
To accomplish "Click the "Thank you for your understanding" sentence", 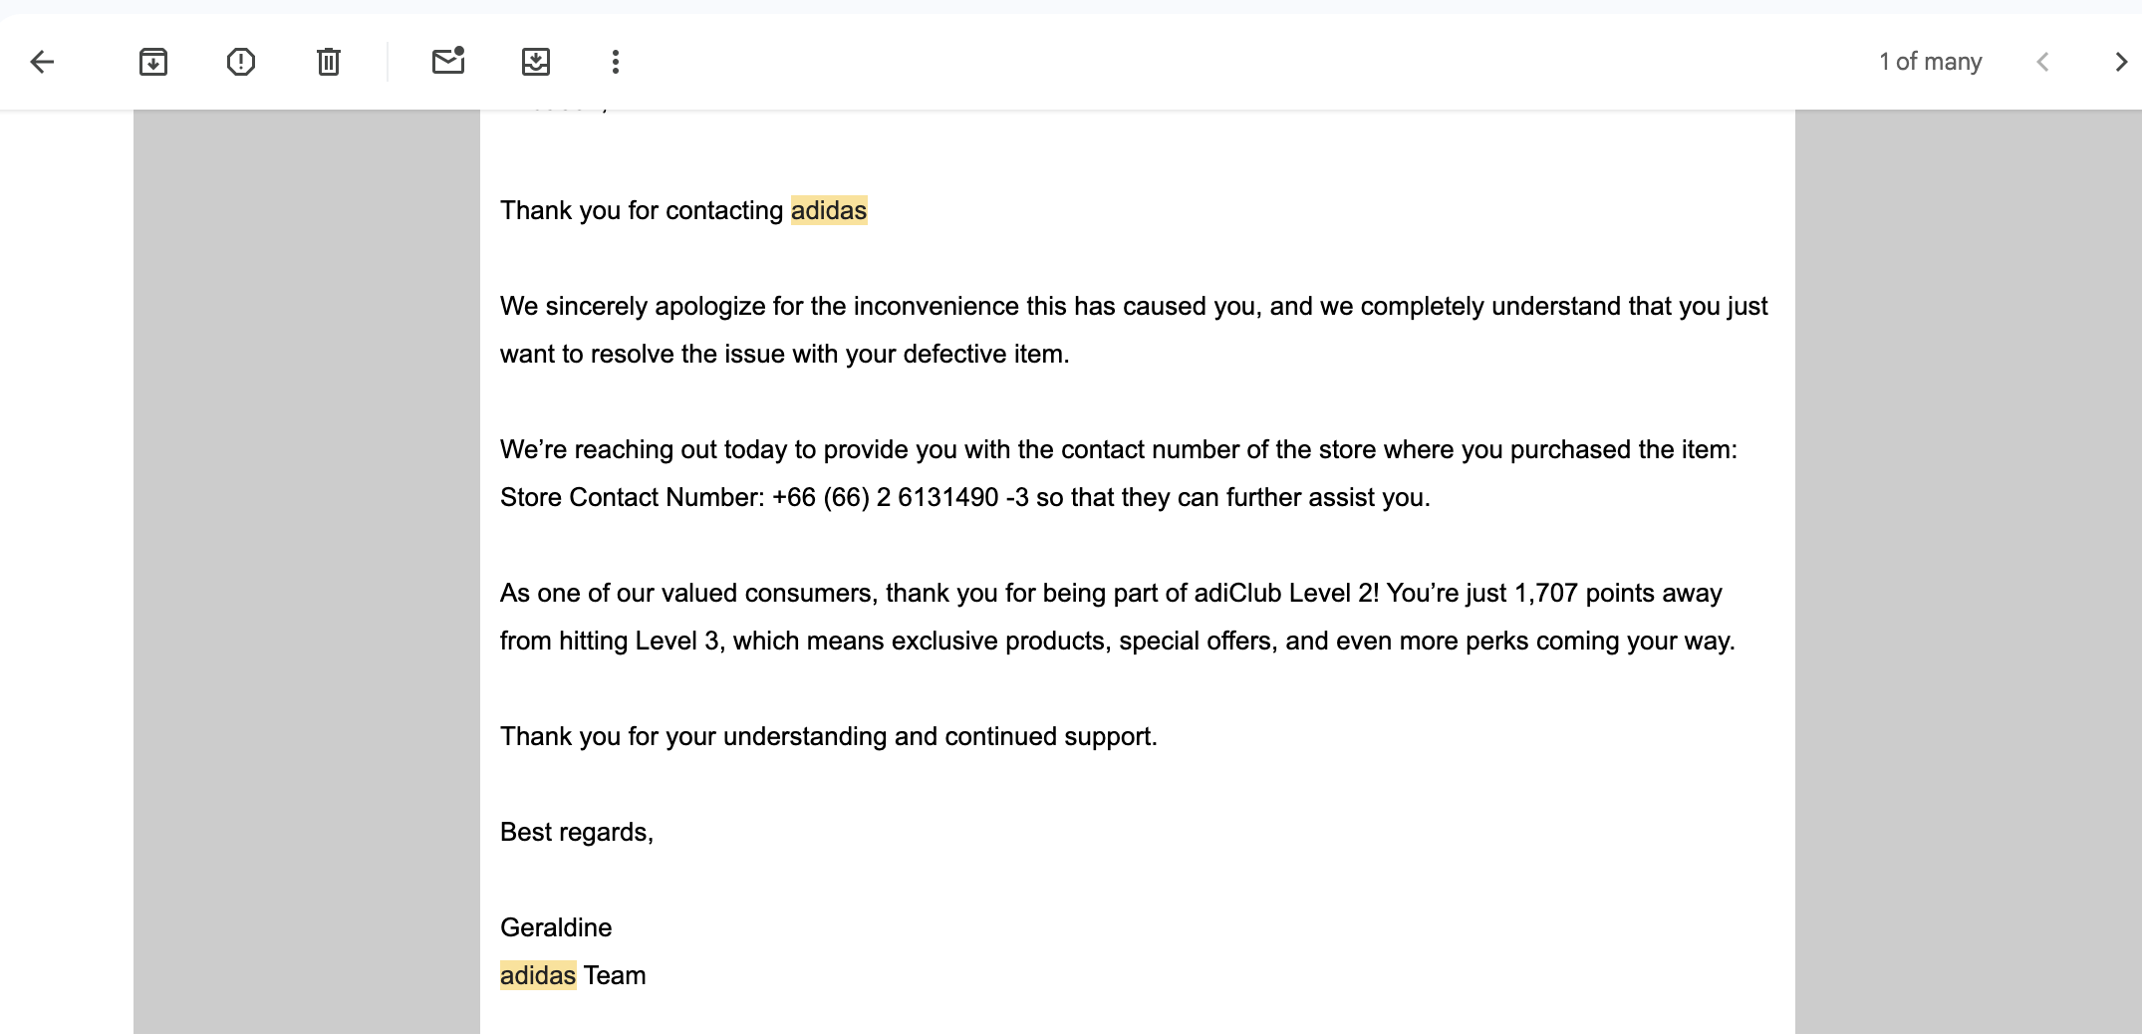I will click(x=828, y=736).
